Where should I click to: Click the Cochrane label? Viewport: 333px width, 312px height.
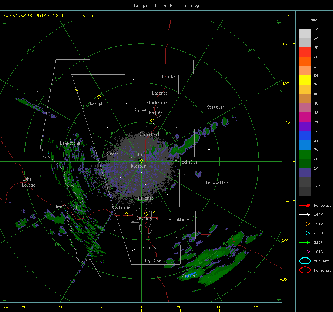pyautogui.click(x=121, y=207)
